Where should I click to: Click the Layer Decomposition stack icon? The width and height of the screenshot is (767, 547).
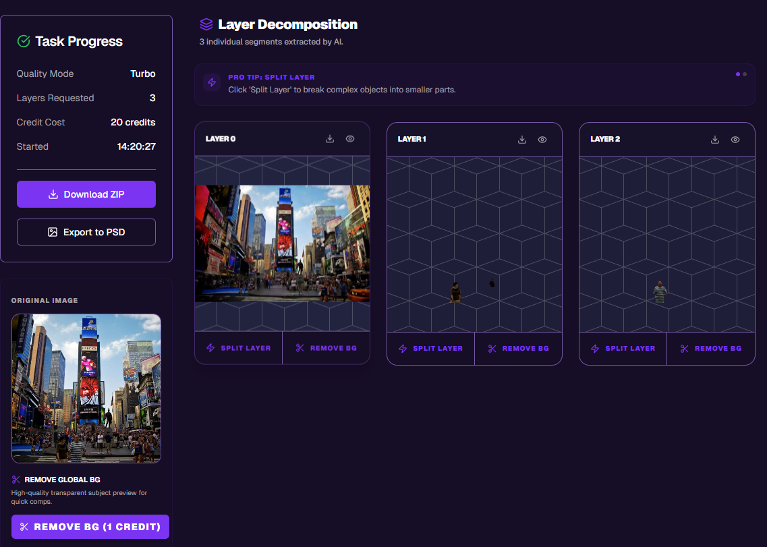[x=206, y=25]
